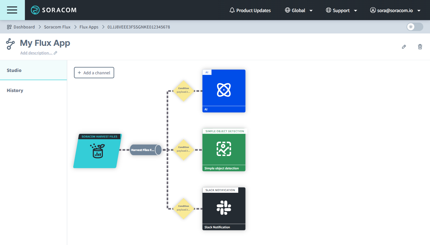Click the Soracom Harvest Files source icon
This screenshot has width=430, height=245.
[97, 151]
